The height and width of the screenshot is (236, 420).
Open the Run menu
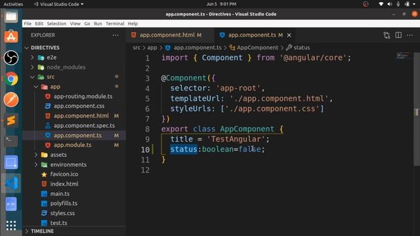click(x=98, y=24)
